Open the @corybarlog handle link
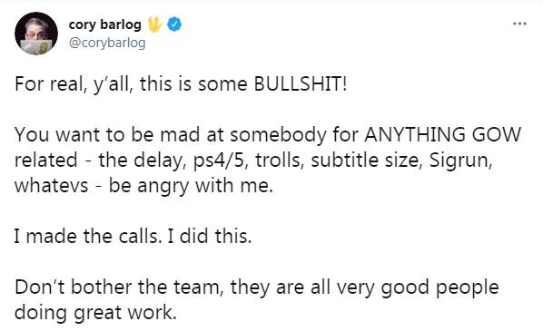The width and height of the screenshot is (543, 331). [107, 44]
